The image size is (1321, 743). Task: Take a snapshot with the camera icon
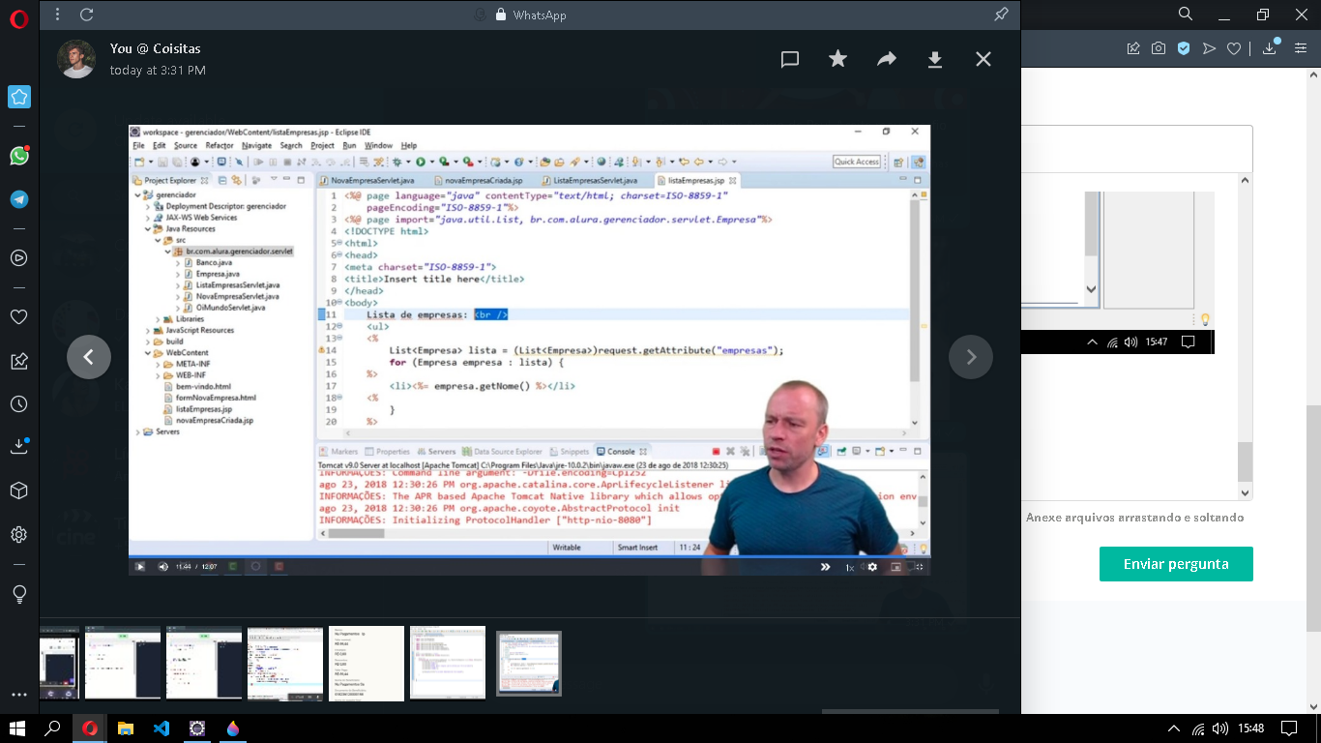(1159, 48)
